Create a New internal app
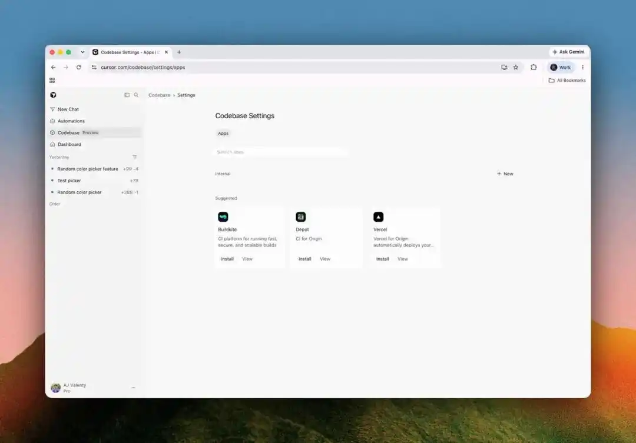636x443 pixels. (x=505, y=174)
